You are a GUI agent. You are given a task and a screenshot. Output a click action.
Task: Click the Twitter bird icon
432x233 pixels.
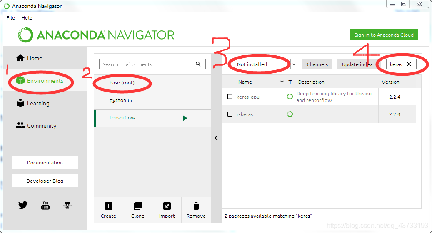(x=23, y=205)
